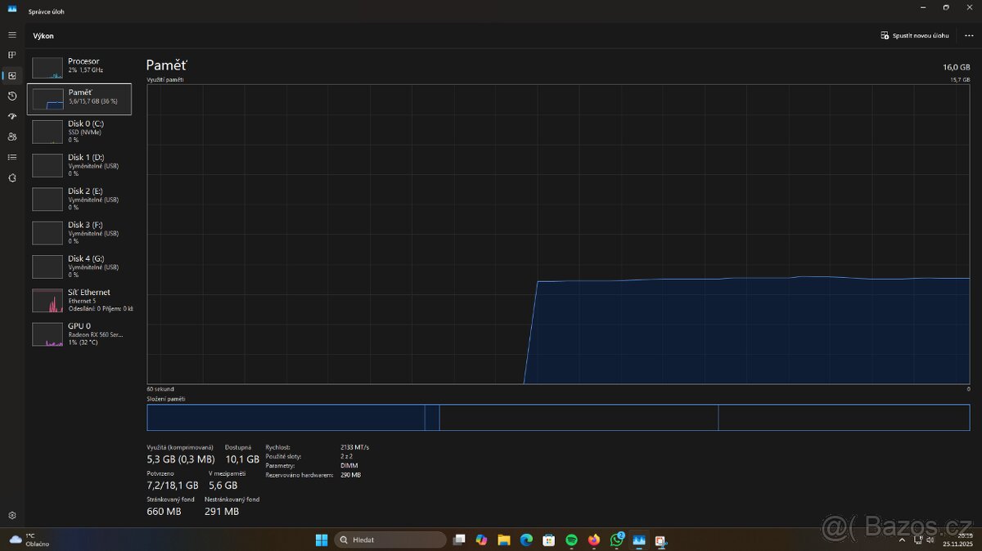Click the Hledat search box in taskbar

point(390,540)
